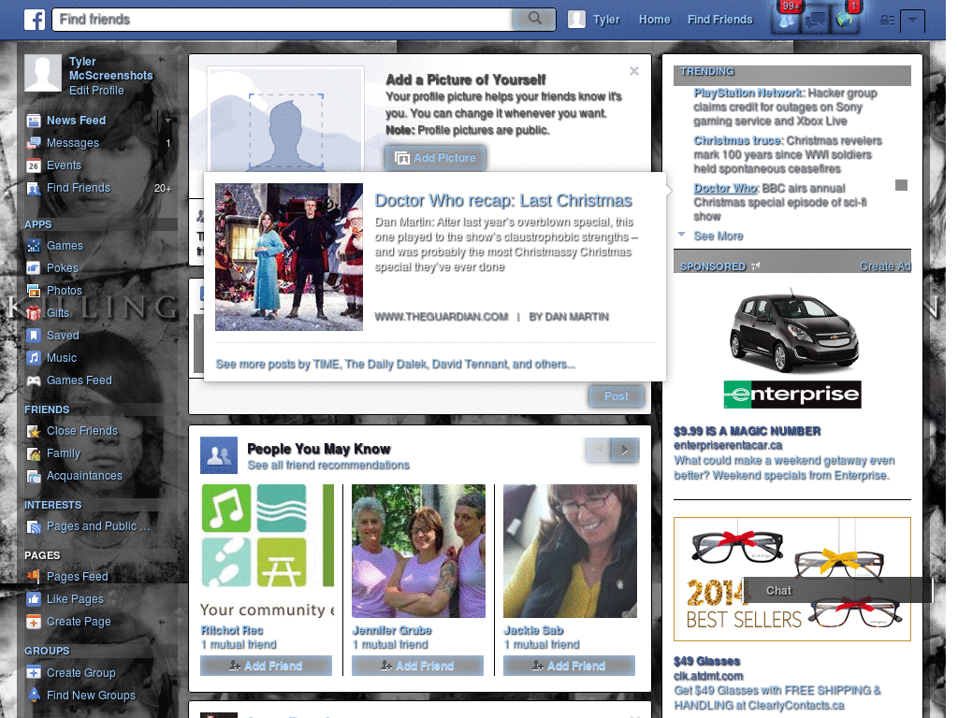Click the search magnifier button
Screen dimensions: 958x718
(x=534, y=19)
